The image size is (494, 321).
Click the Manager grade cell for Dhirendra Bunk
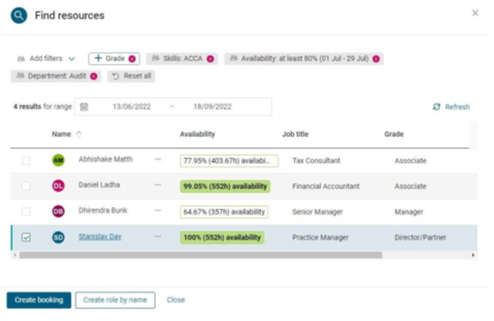coord(409,212)
